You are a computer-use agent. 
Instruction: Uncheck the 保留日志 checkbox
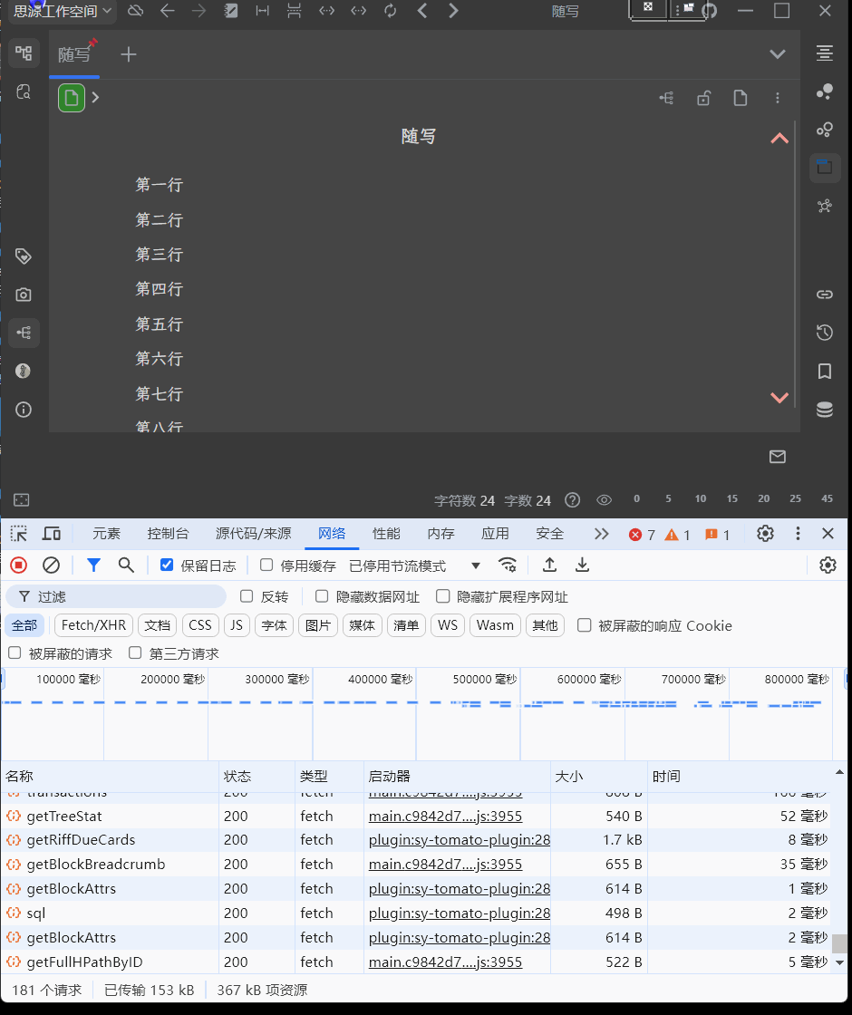165,565
